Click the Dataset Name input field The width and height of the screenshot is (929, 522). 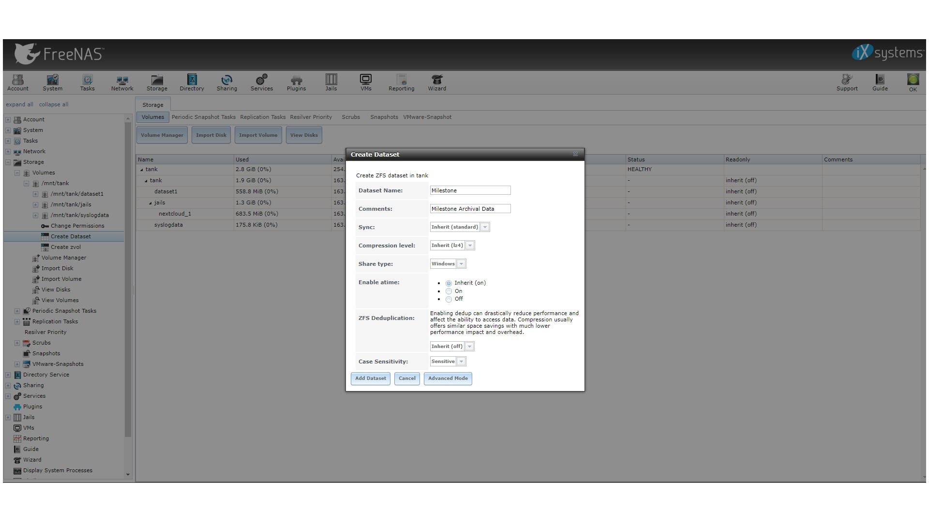(x=470, y=190)
